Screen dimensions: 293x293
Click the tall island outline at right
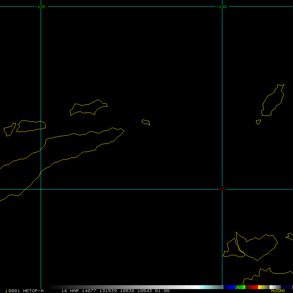click(x=273, y=100)
